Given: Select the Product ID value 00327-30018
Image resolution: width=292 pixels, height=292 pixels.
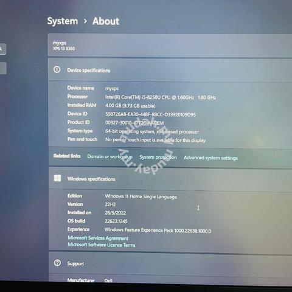Looking at the screenshot, I should coord(134,123).
